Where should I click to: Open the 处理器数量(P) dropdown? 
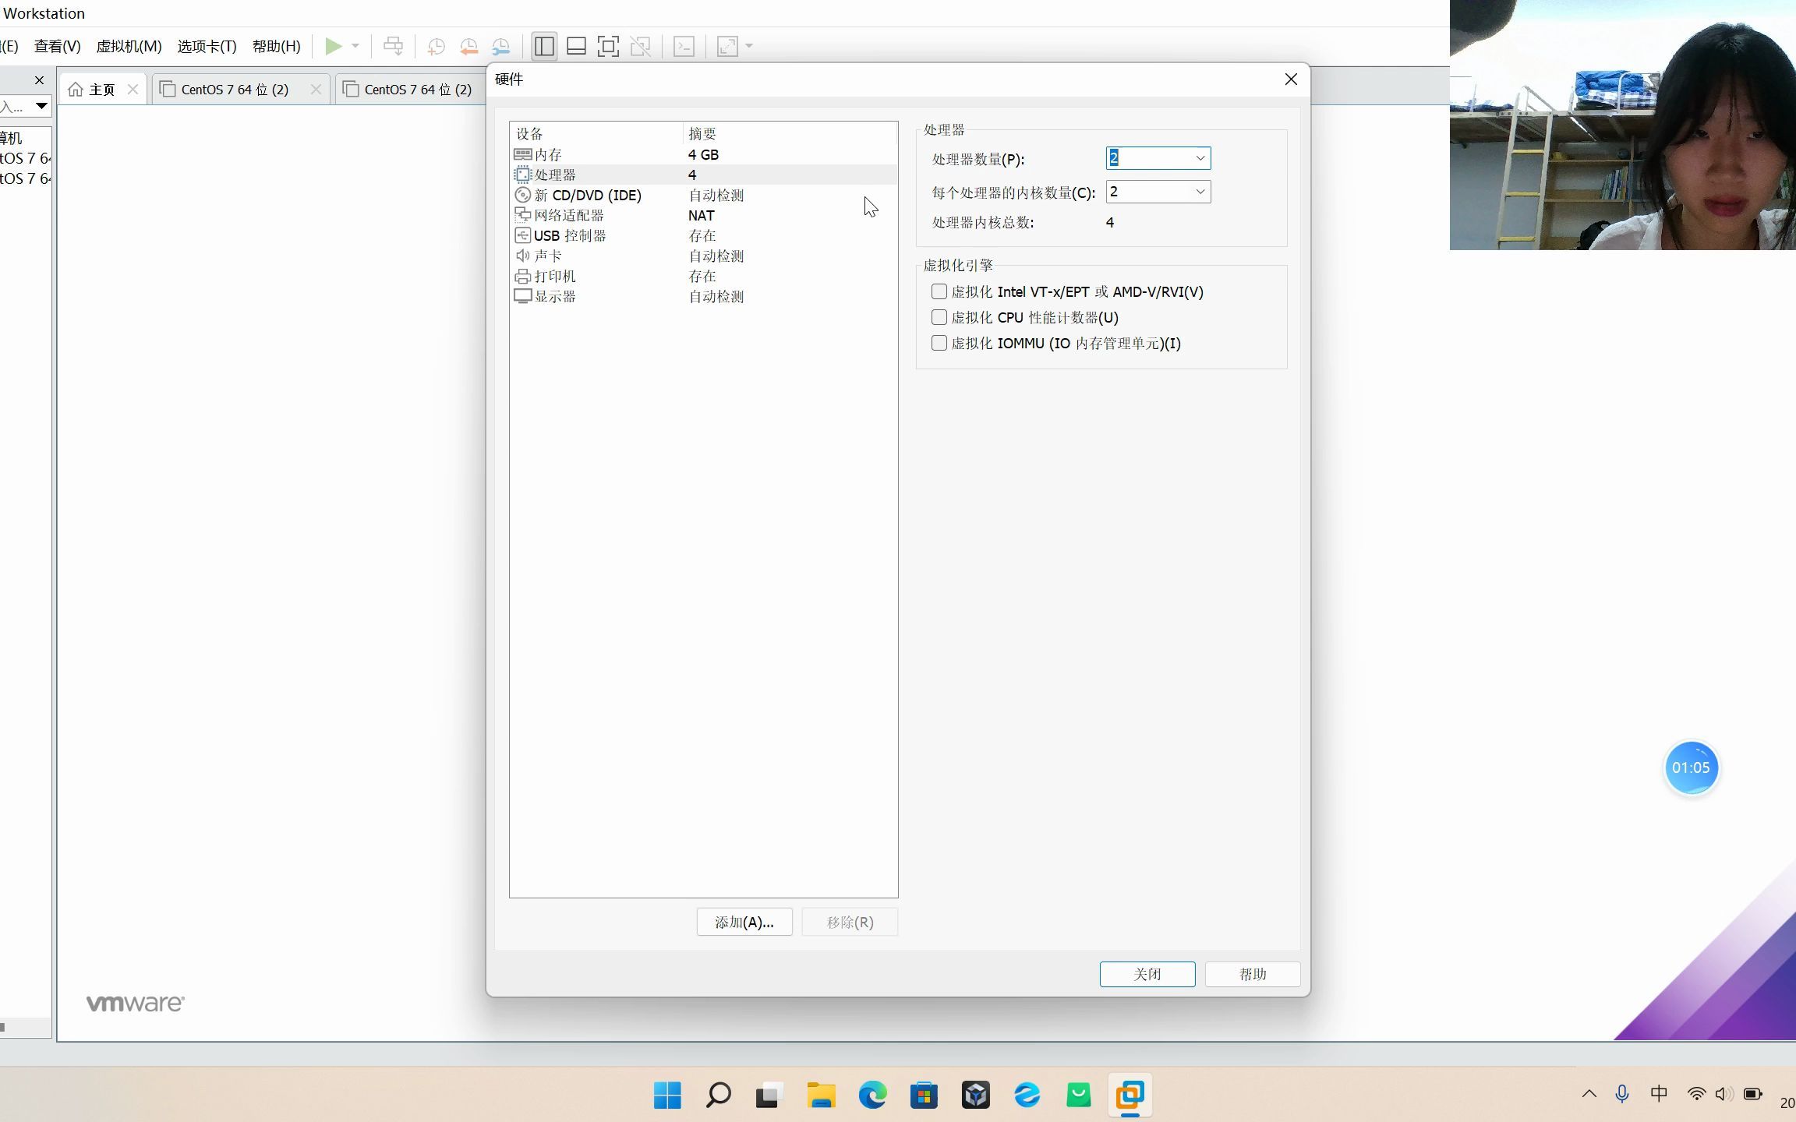point(1200,158)
